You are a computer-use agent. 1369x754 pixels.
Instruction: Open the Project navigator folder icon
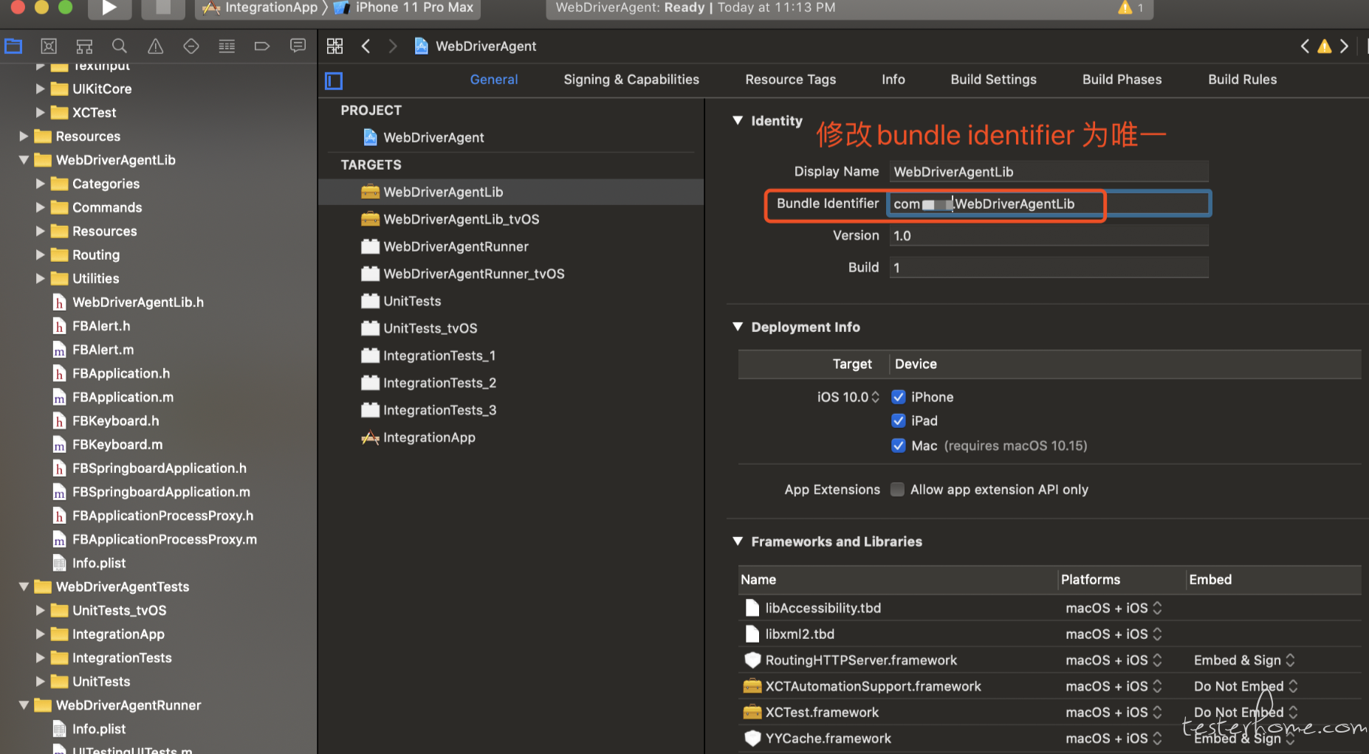13,46
